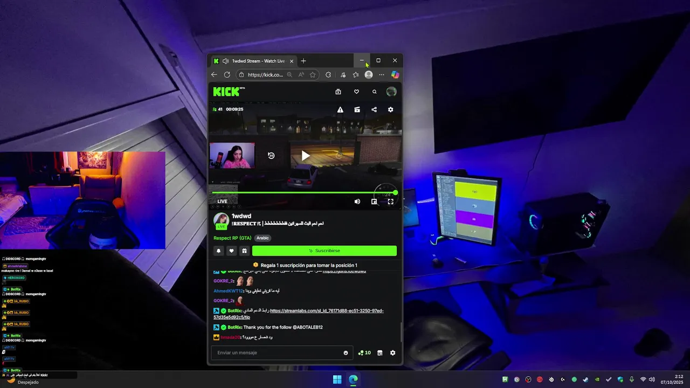
Task: Gift subscriptions with the gift box button
Action: [x=244, y=251]
